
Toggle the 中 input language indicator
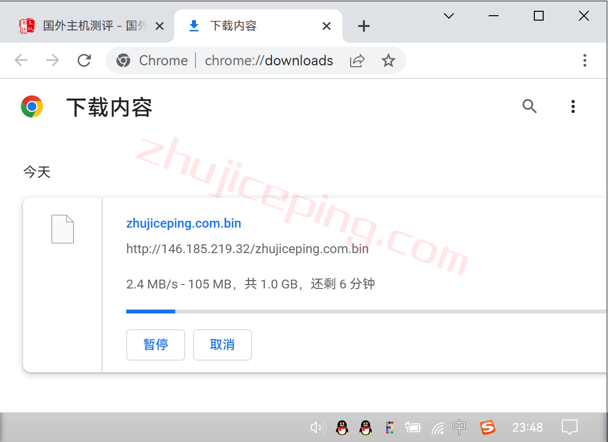(x=459, y=427)
